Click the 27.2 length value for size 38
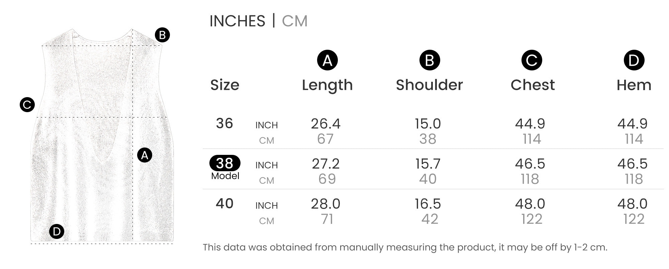 [325, 164]
